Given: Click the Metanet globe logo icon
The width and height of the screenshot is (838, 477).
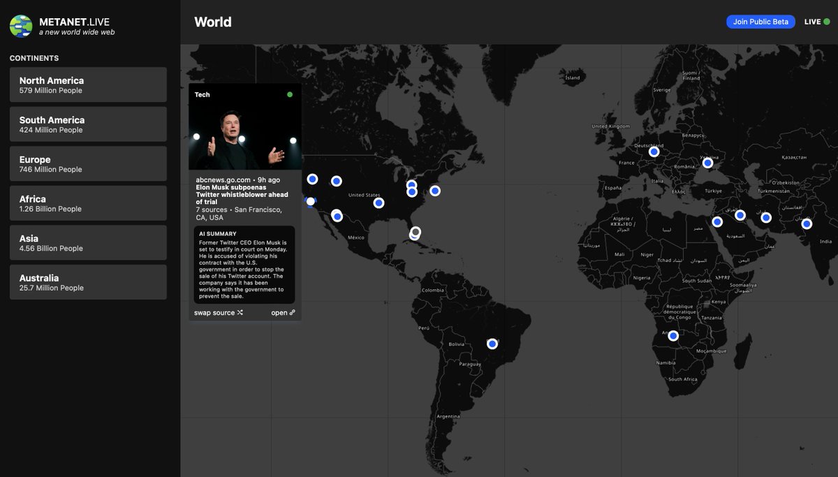Looking at the screenshot, I should click(x=21, y=26).
